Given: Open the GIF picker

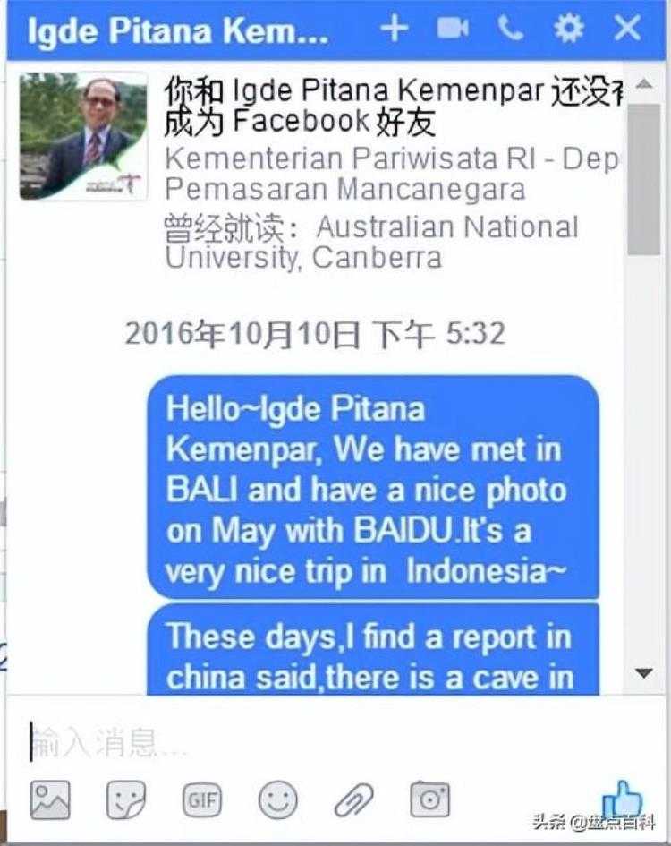Looking at the screenshot, I should (201, 799).
